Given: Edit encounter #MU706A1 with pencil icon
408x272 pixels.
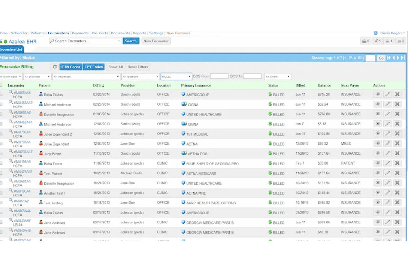Looking at the screenshot, I should (388, 143).
